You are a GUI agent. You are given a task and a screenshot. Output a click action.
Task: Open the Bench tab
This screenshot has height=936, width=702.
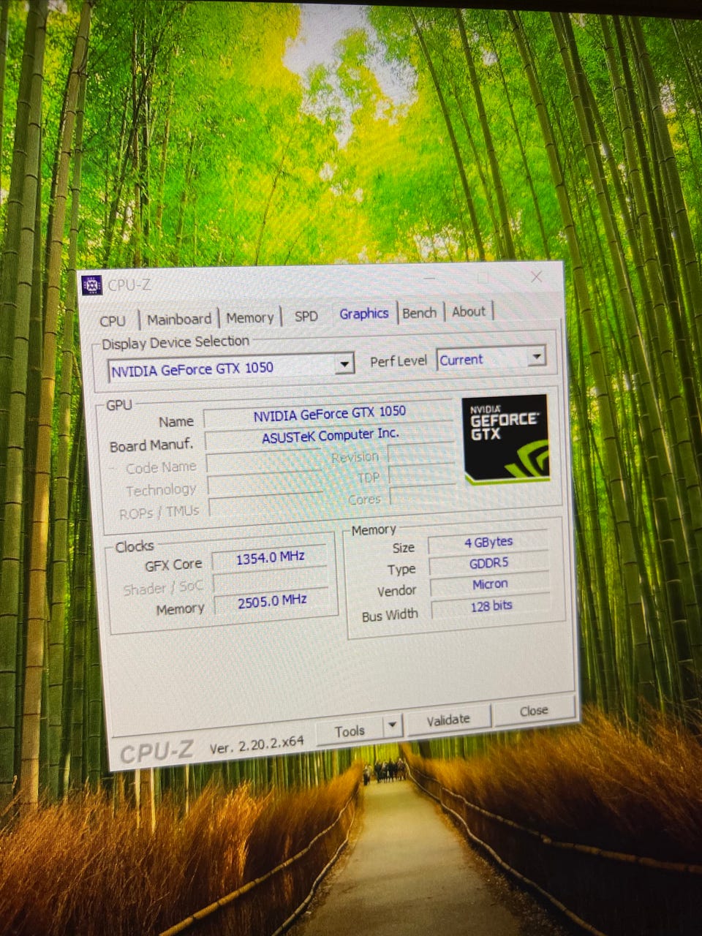pyautogui.click(x=419, y=313)
